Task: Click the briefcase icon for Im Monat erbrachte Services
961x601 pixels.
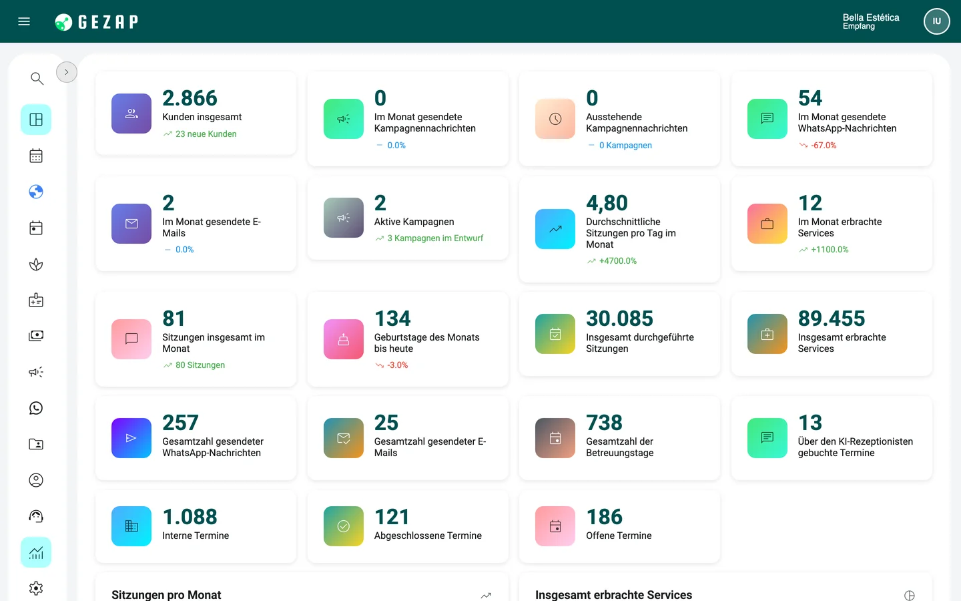Action: coord(767,224)
